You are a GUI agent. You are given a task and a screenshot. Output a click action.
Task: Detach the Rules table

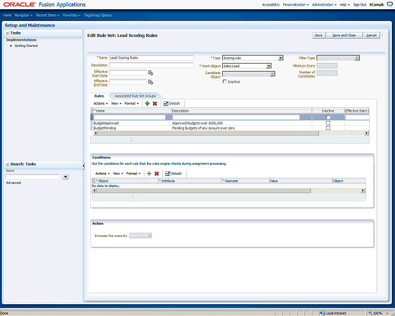tap(172, 103)
